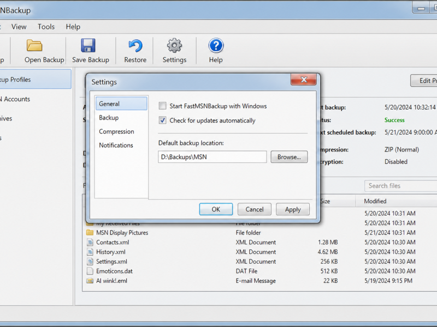
Task: Confirm the settings with OK
Action: tap(216, 209)
